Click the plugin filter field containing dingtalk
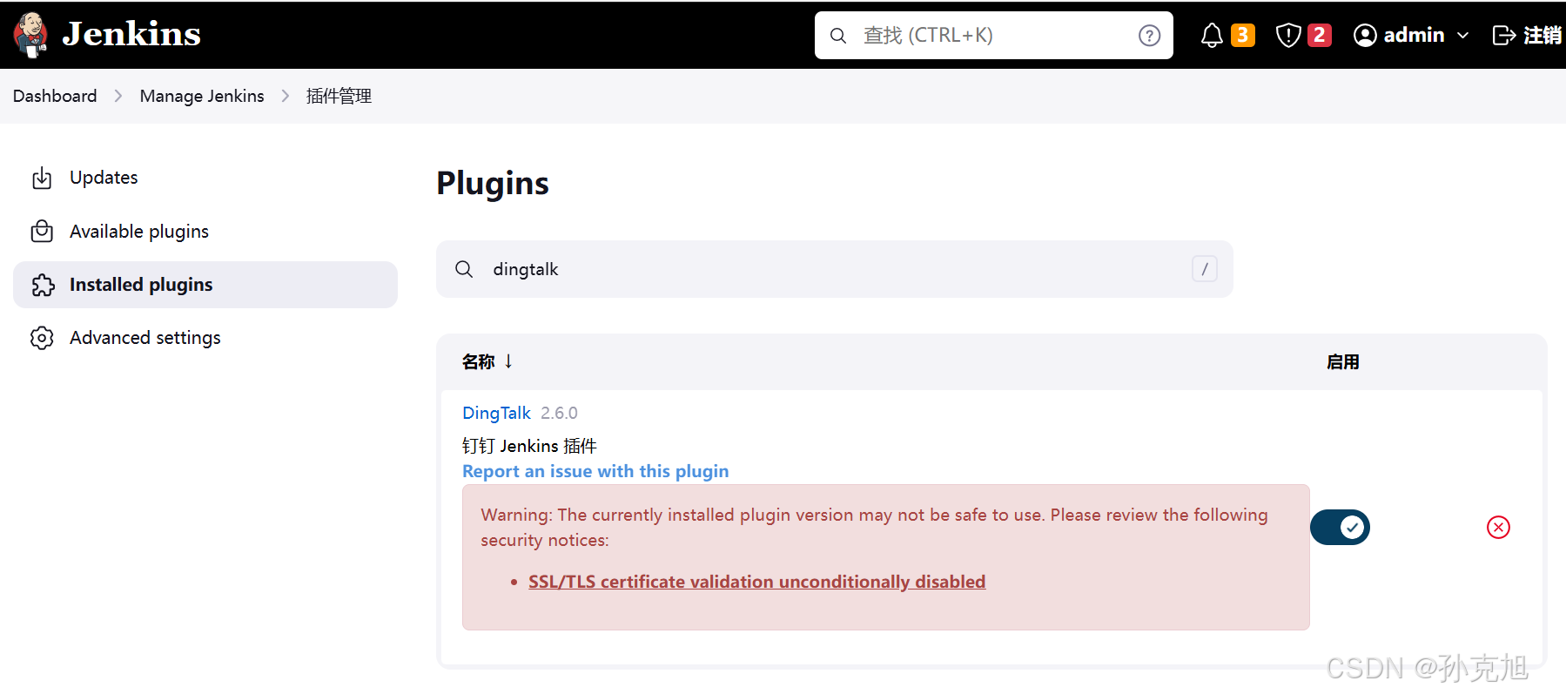 [x=835, y=269]
